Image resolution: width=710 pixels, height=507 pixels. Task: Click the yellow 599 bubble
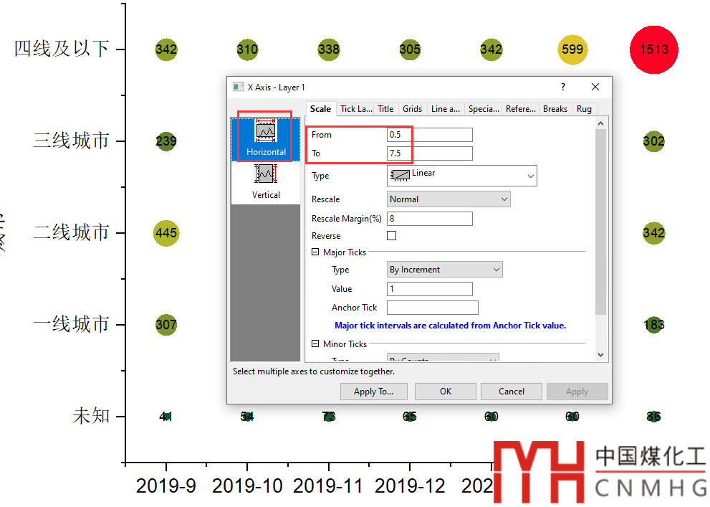tap(572, 49)
